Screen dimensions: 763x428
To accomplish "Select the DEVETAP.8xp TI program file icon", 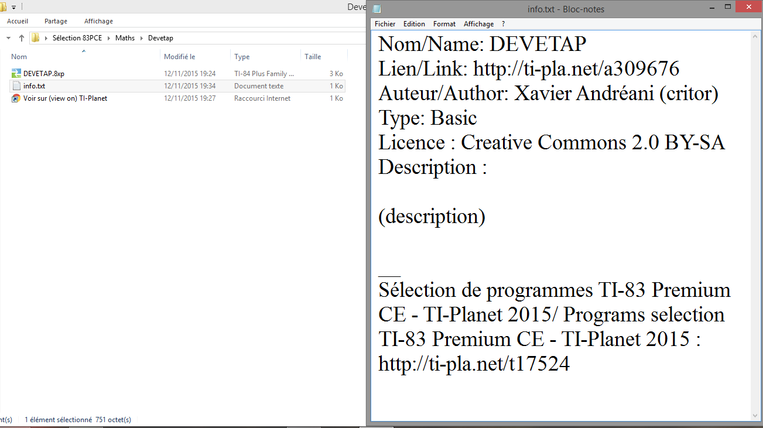I will click(x=16, y=74).
